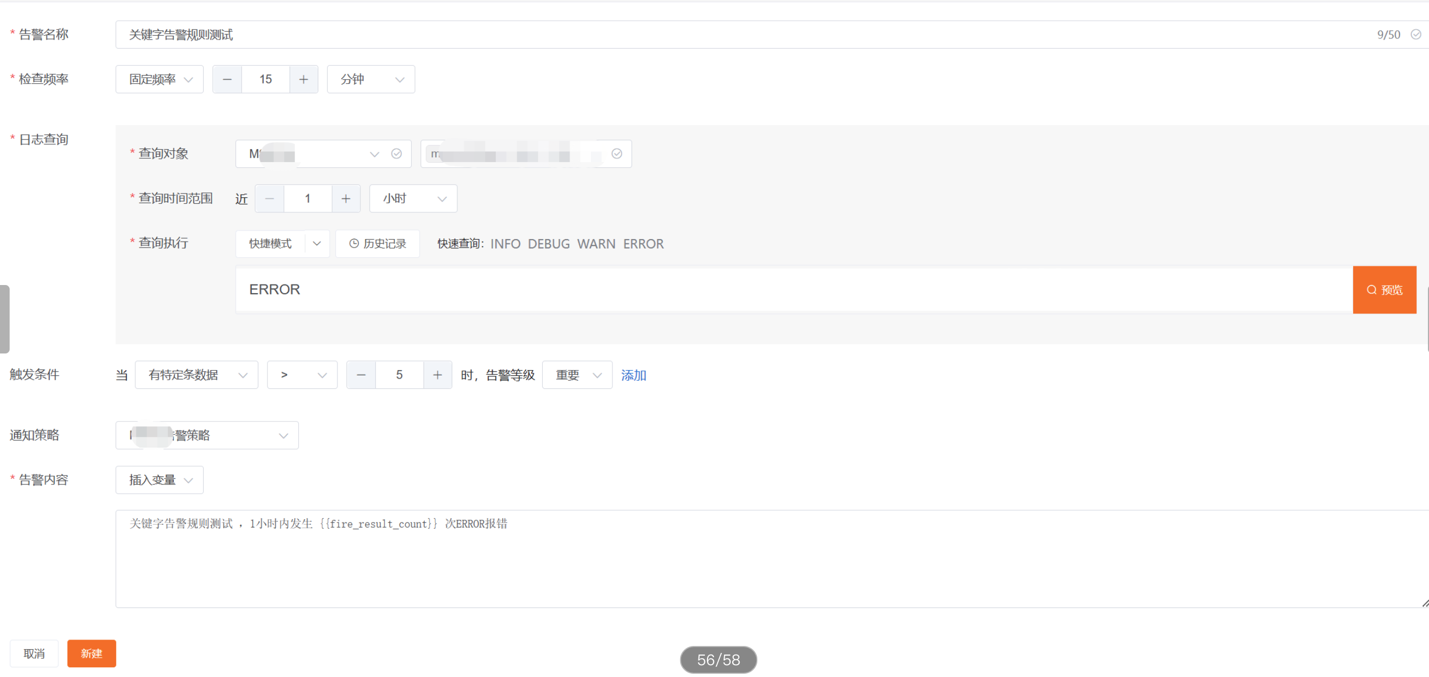Click 添加 link to add condition
Viewport: 1429px width, 677px height.
[x=633, y=375]
